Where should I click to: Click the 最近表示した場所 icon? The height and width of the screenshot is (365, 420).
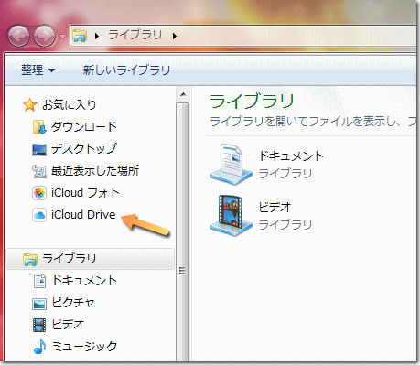(x=39, y=171)
